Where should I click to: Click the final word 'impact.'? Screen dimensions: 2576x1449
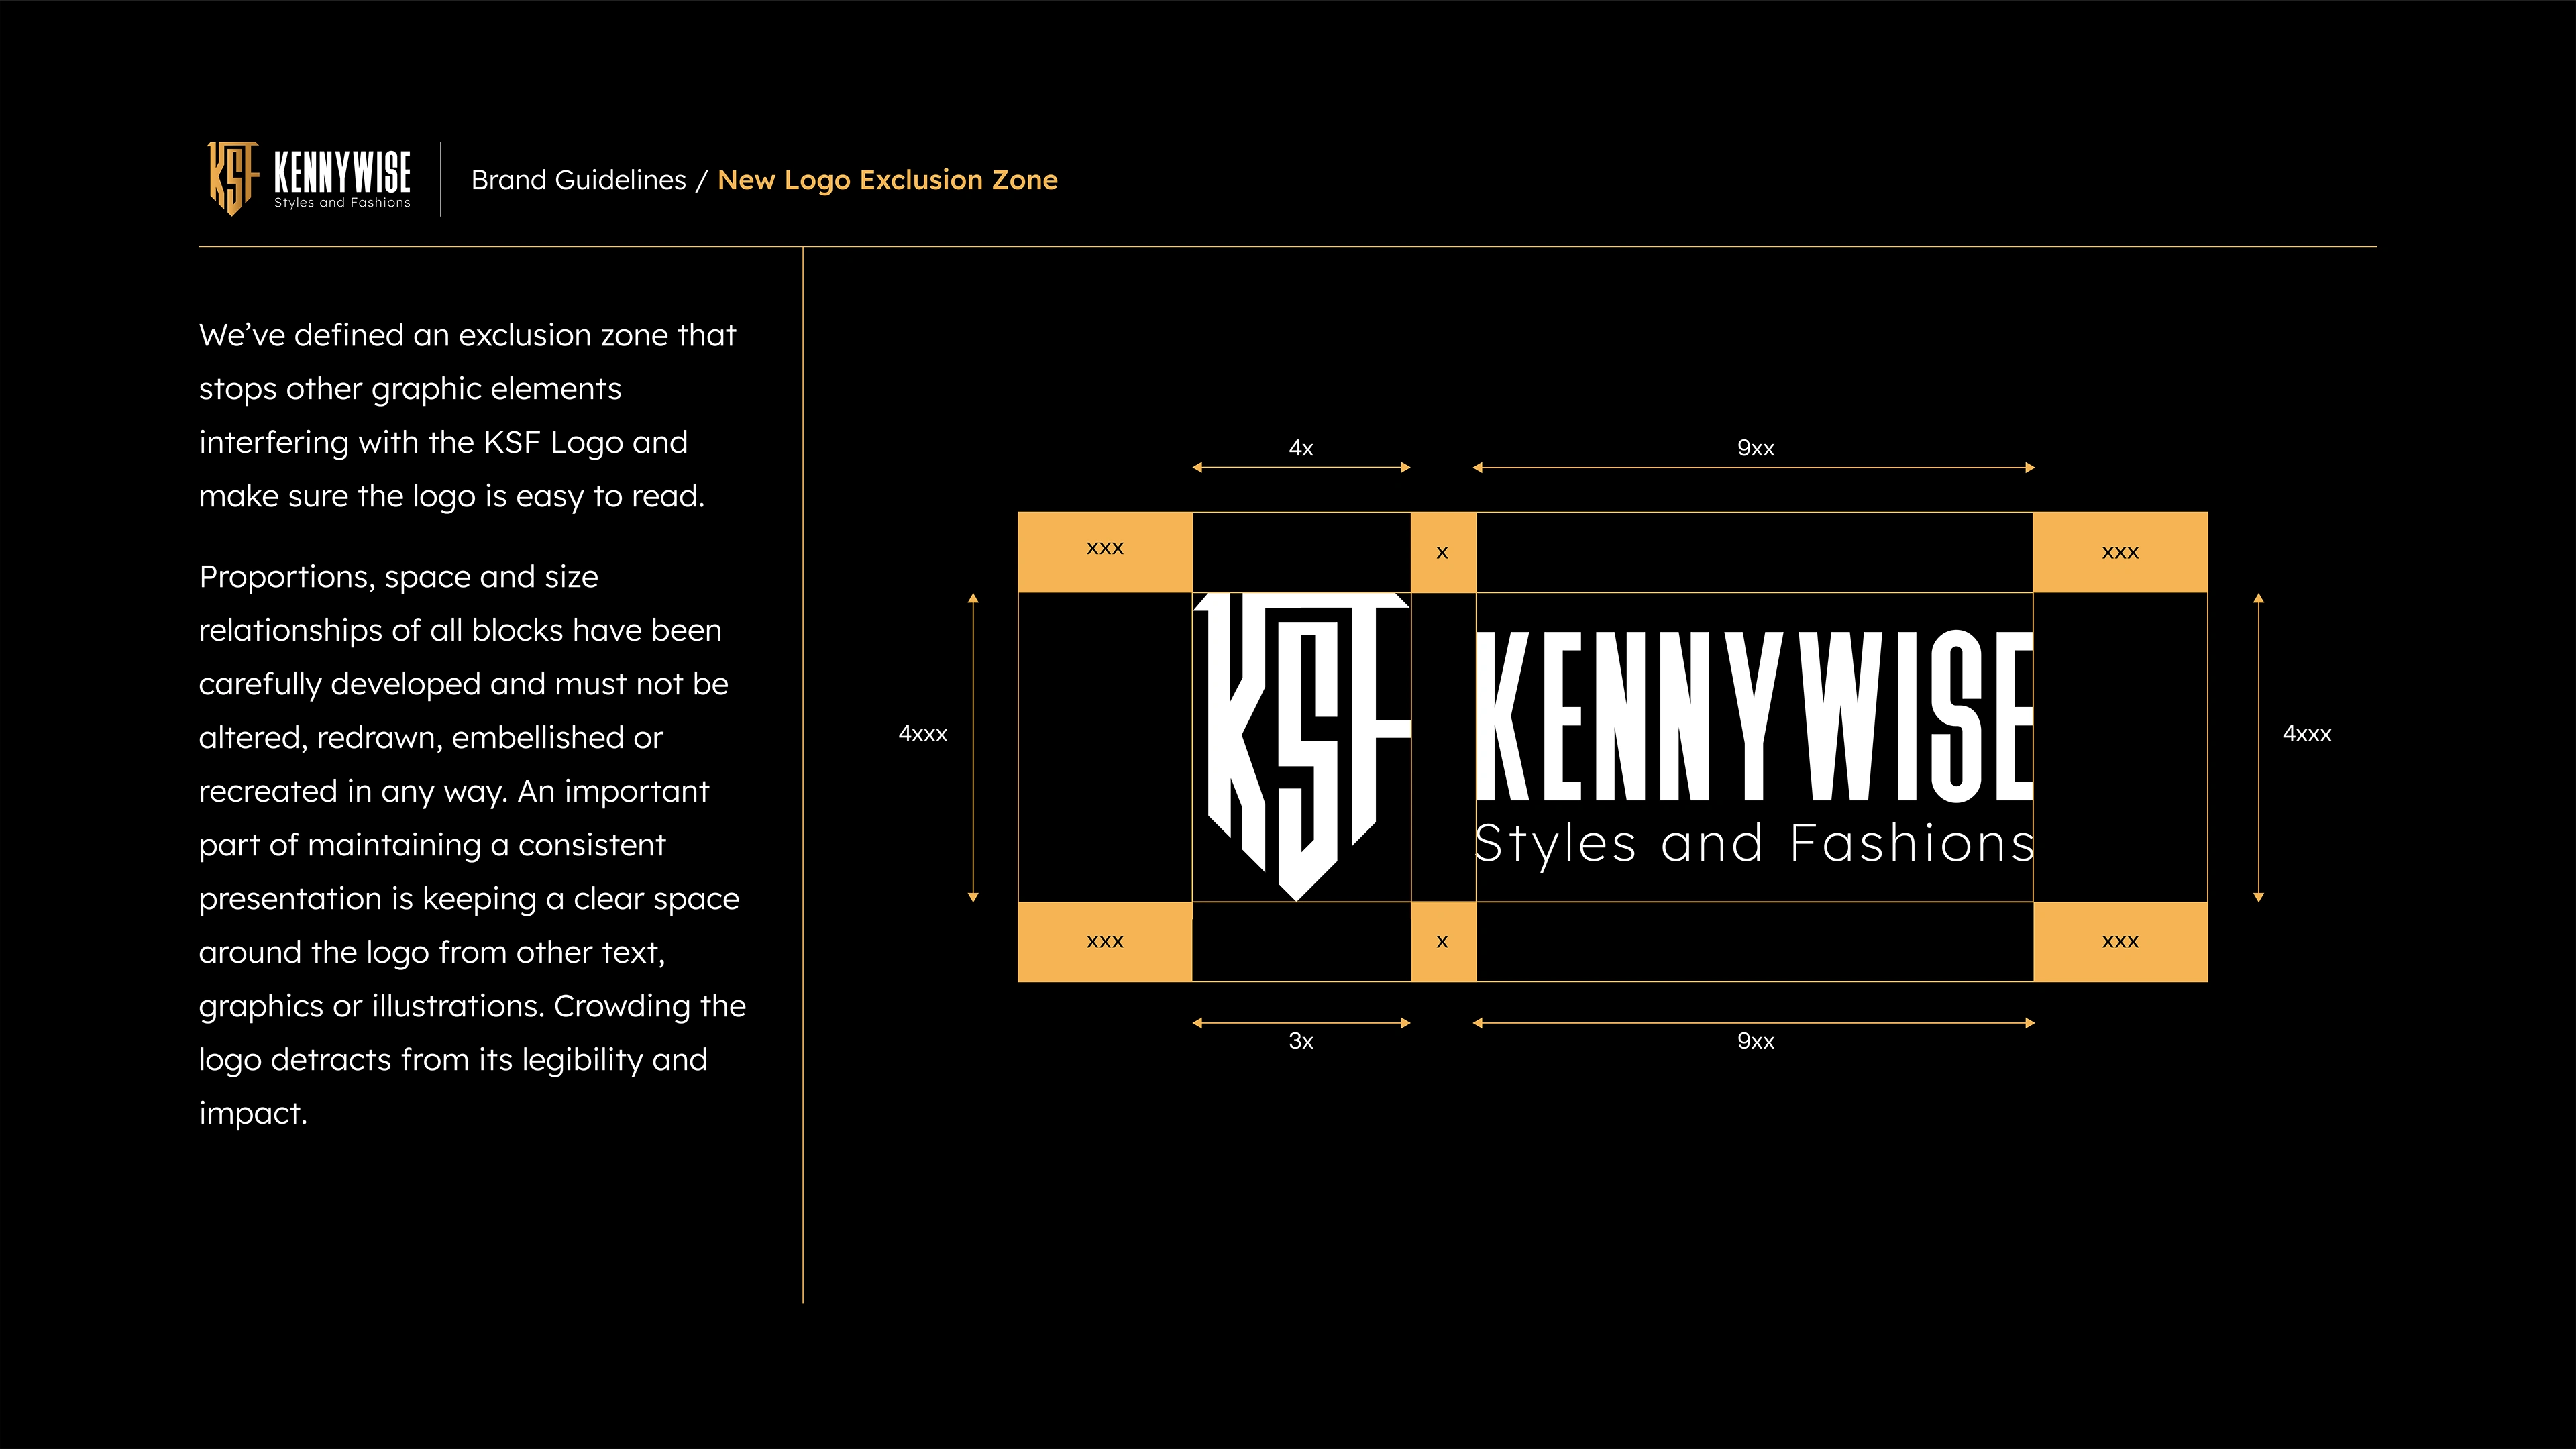253,1114
